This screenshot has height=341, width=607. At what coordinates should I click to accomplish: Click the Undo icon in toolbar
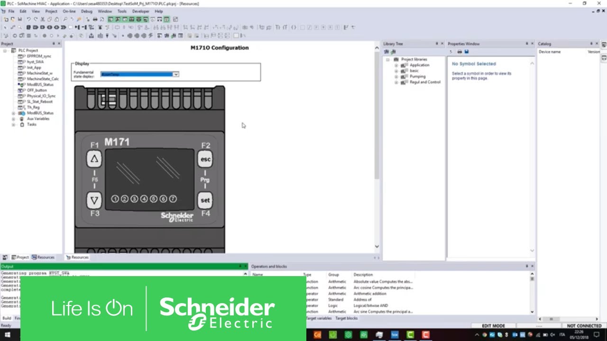(x=28, y=19)
